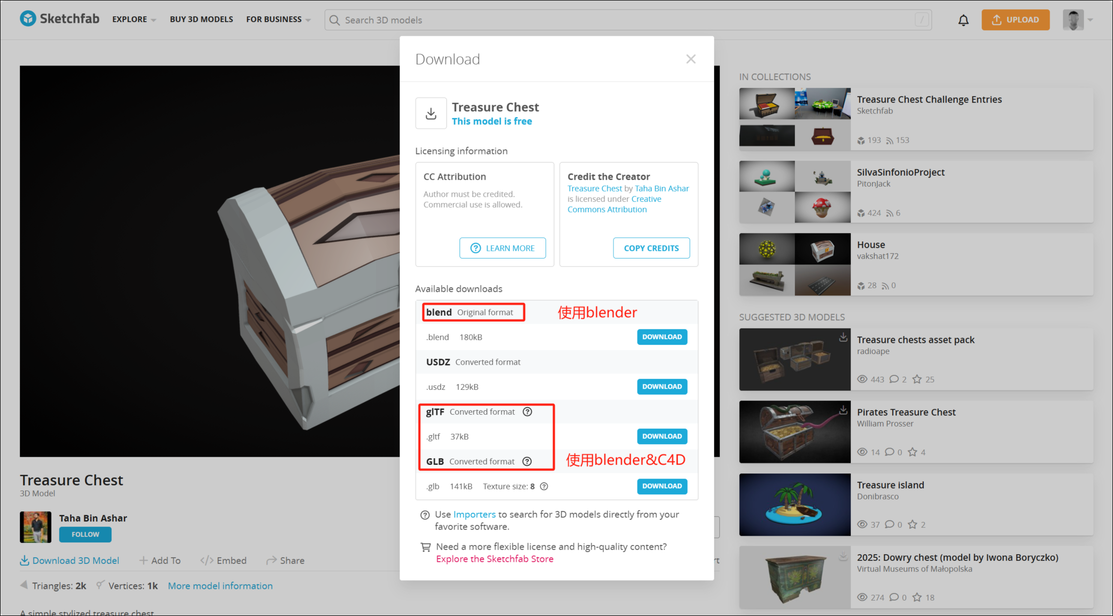Click the glTF format help icon
The height and width of the screenshot is (616, 1113).
click(527, 412)
